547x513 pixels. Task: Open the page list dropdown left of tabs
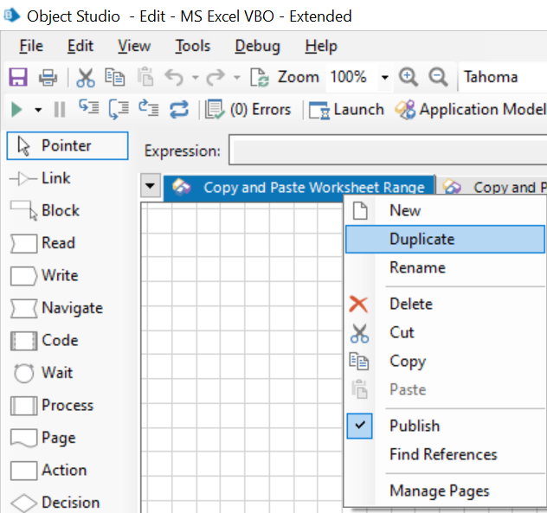tap(151, 186)
